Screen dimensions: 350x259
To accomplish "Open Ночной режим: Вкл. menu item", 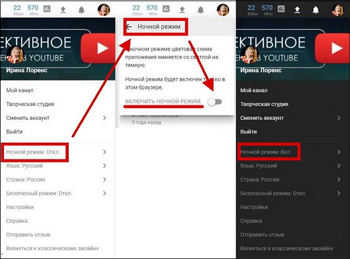I will pyautogui.click(x=266, y=152).
